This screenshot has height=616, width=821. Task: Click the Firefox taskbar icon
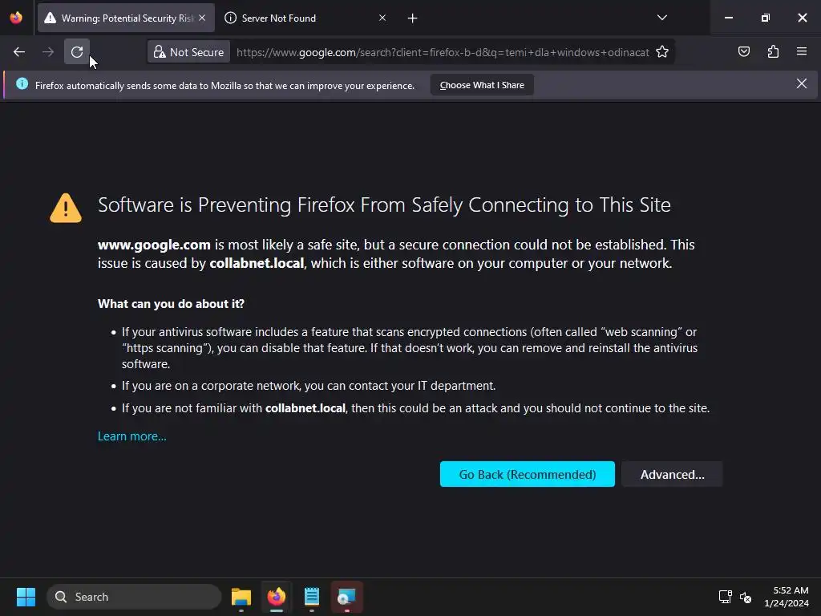coord(277,597)
